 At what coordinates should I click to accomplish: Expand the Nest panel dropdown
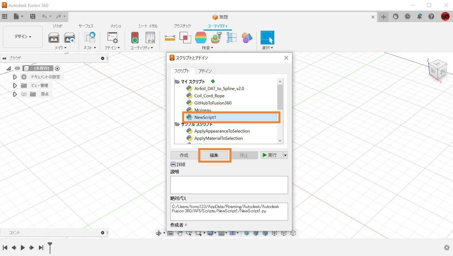(x=90, y=48)
